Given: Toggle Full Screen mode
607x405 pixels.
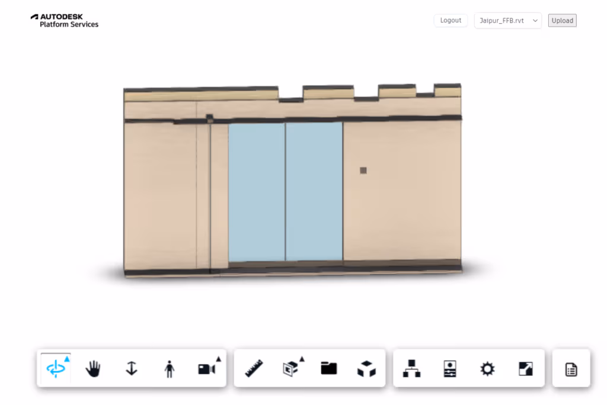Looking at the screenshot, I should (x=525, y=369).
